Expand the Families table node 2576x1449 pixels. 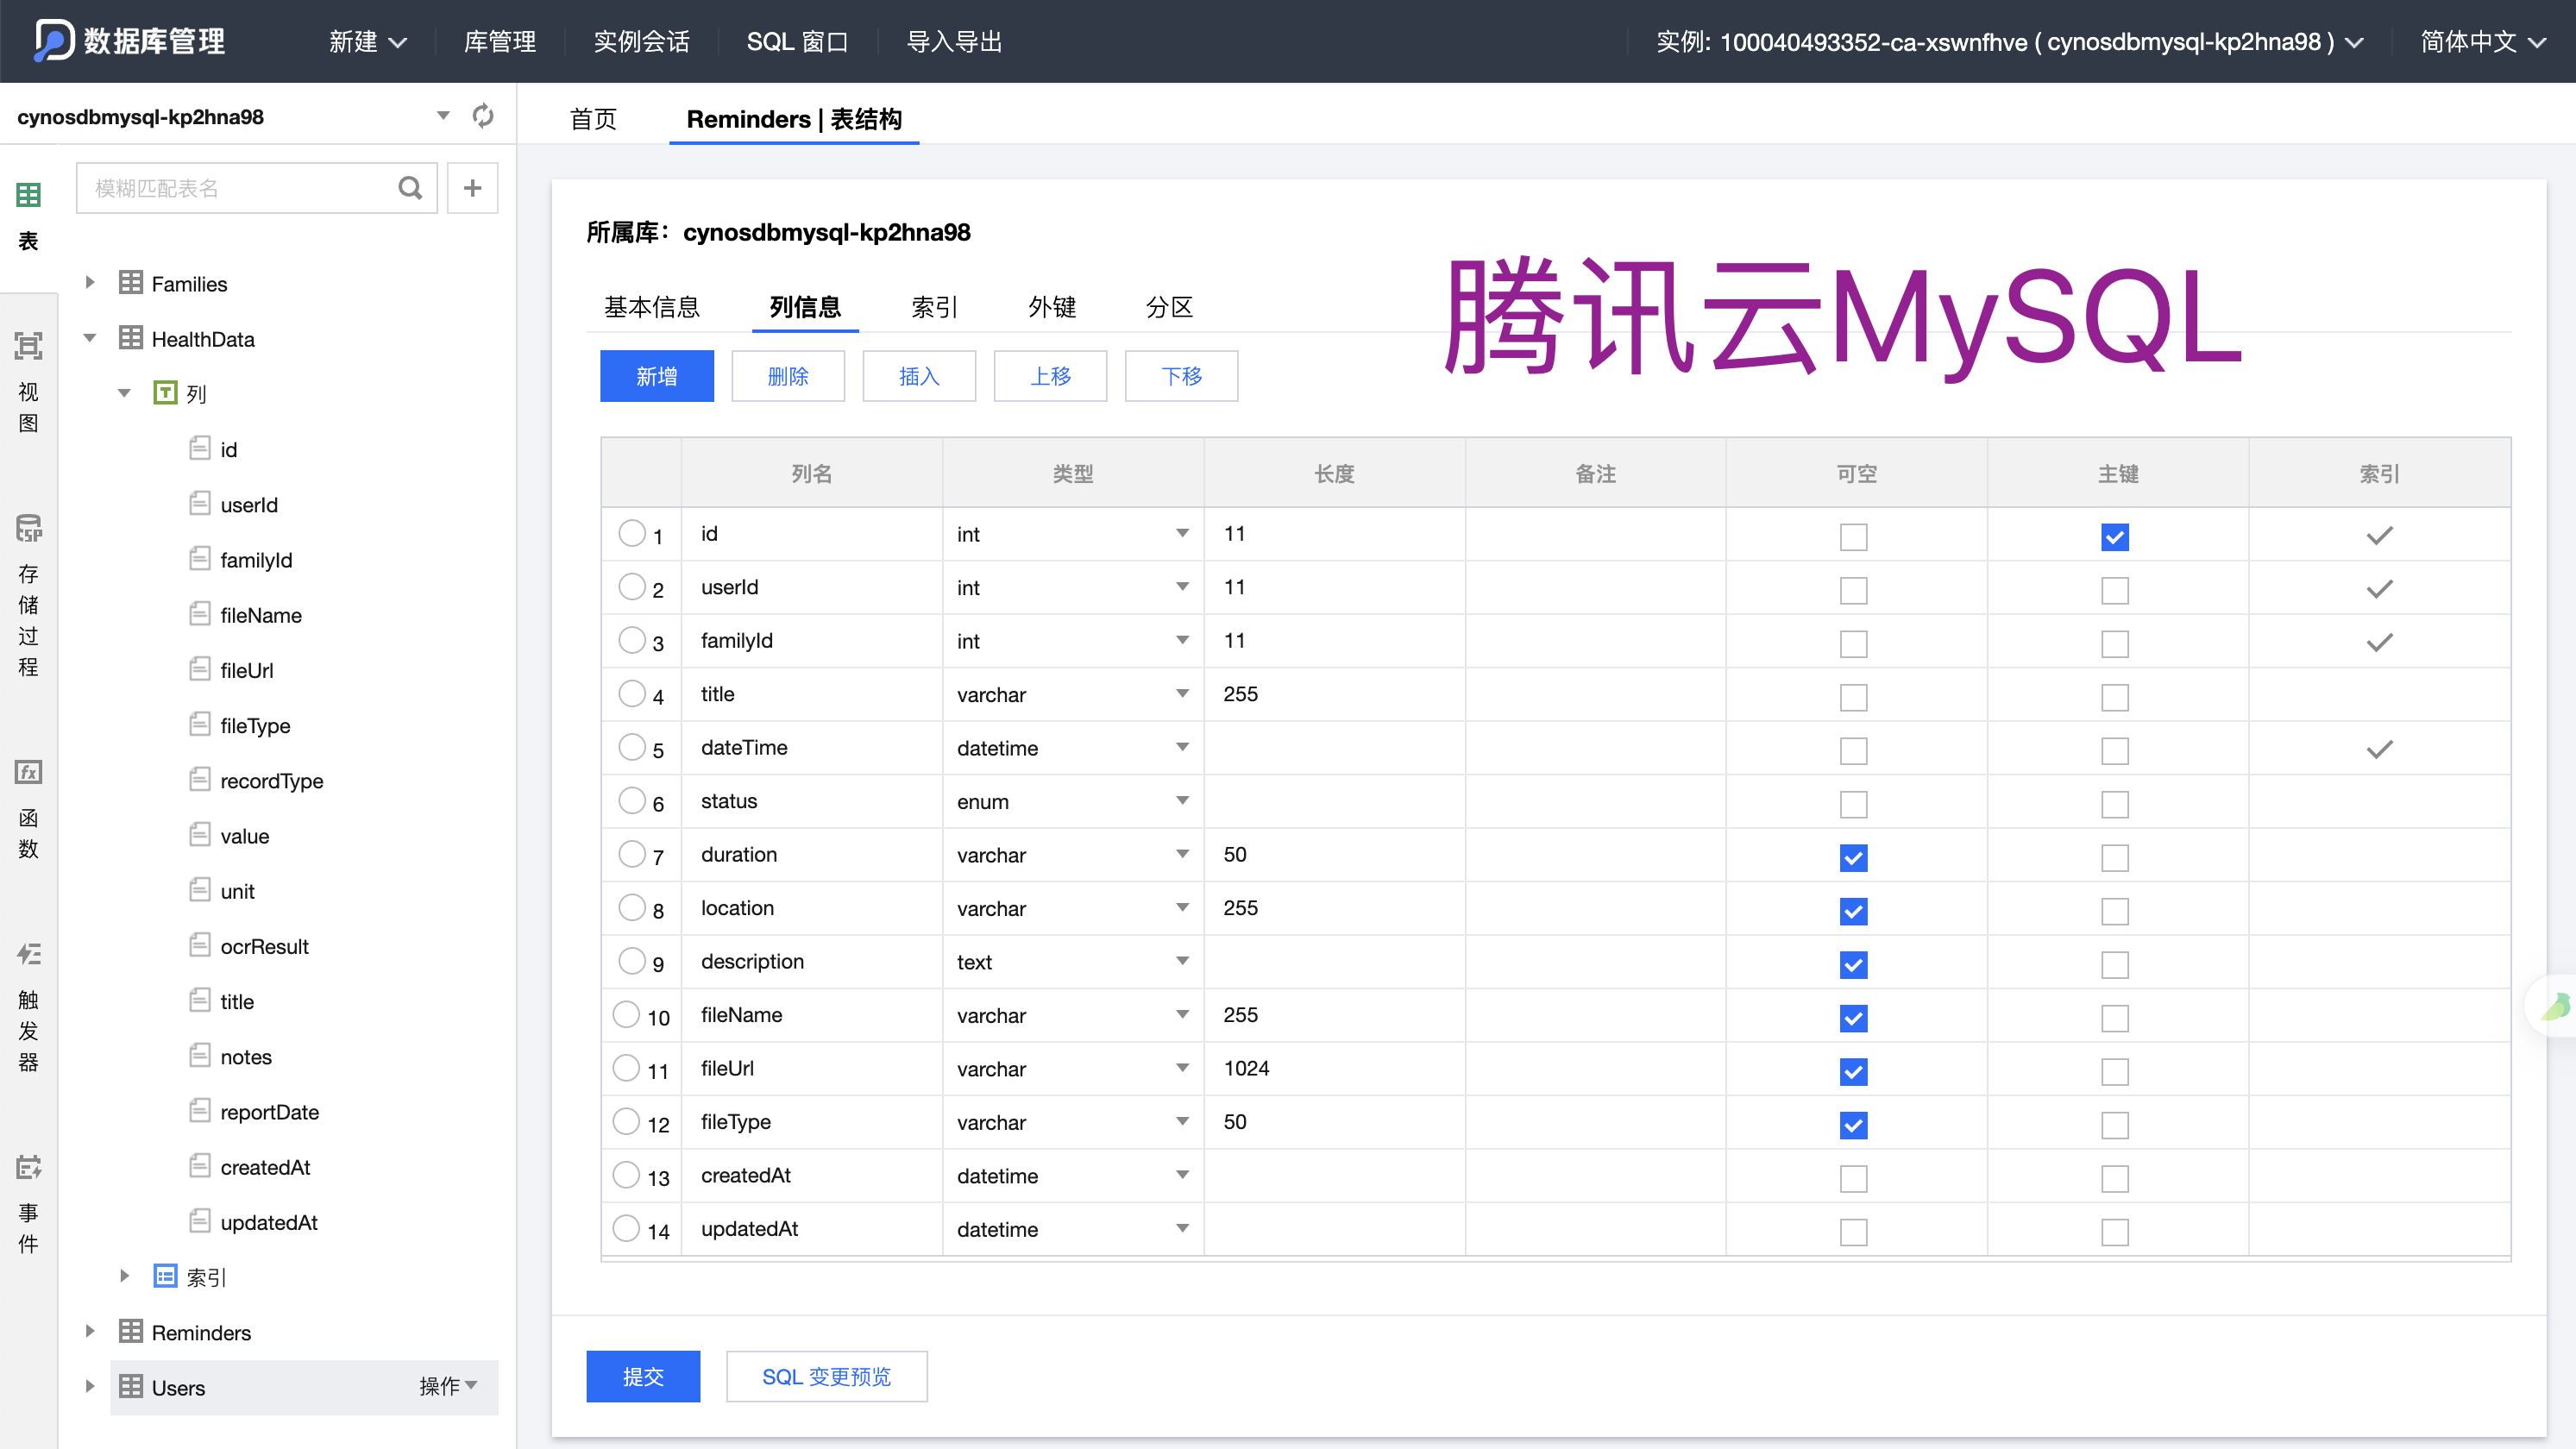point(90,283)
